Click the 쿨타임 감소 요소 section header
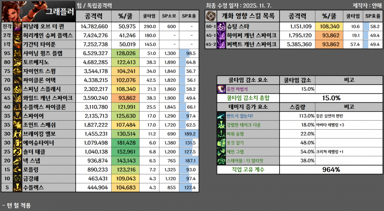 [244, 80]
